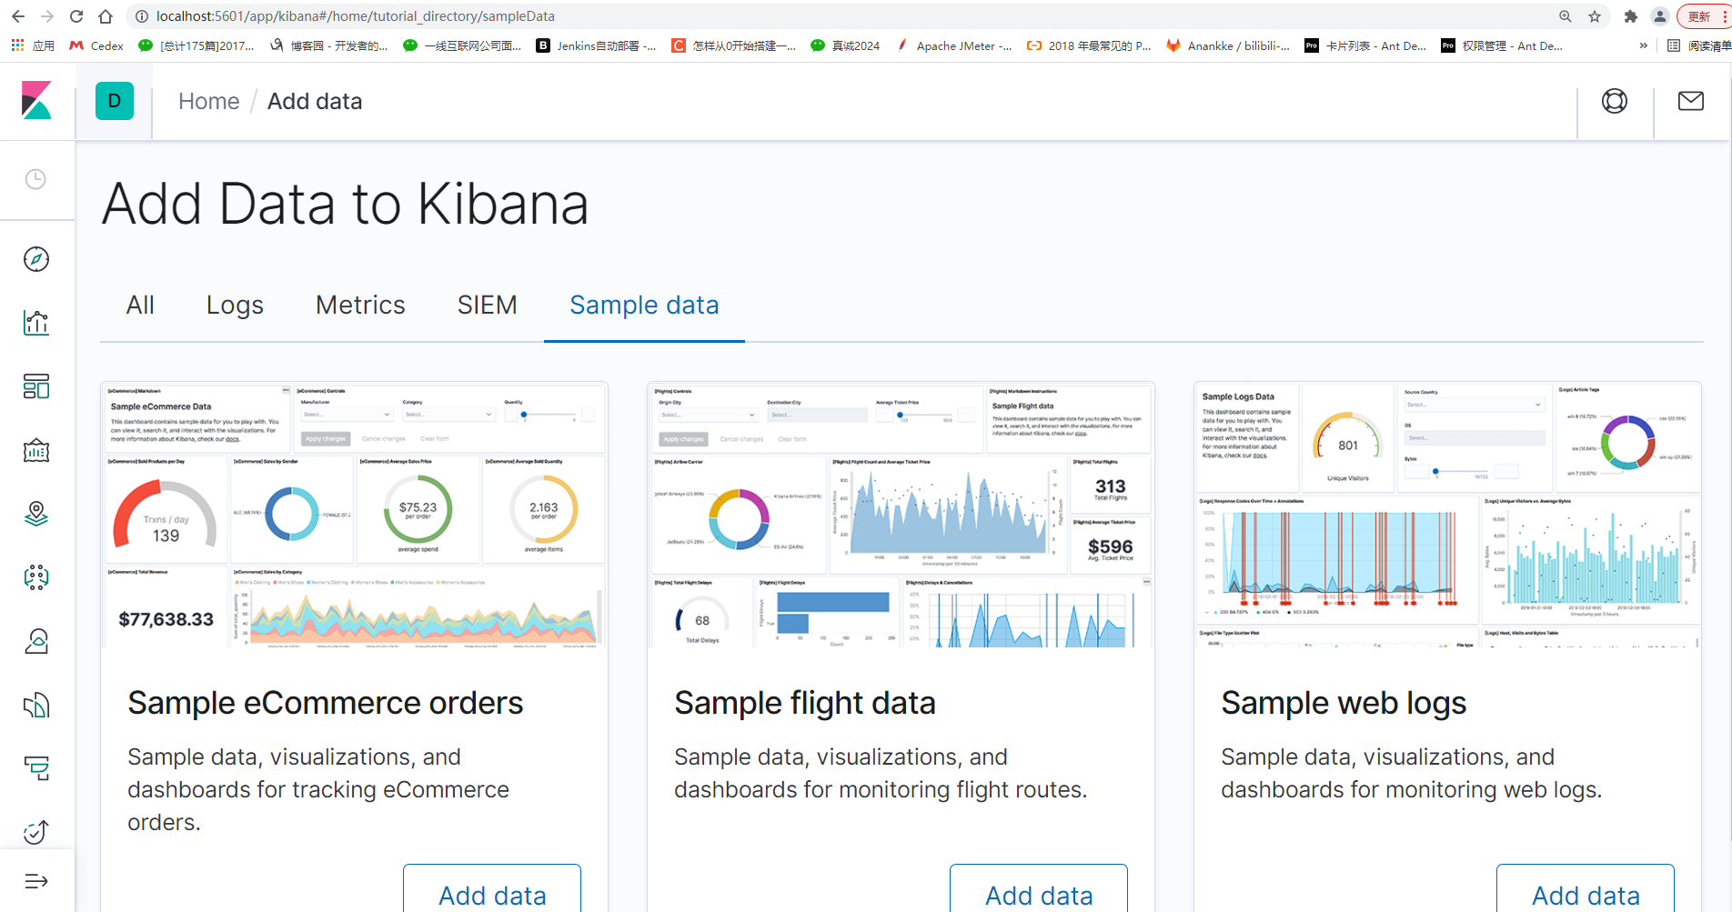The width and height of the screenshot is (1732, 912).
Task: Open Maps icon in sidebar
Action: (36, 514)
